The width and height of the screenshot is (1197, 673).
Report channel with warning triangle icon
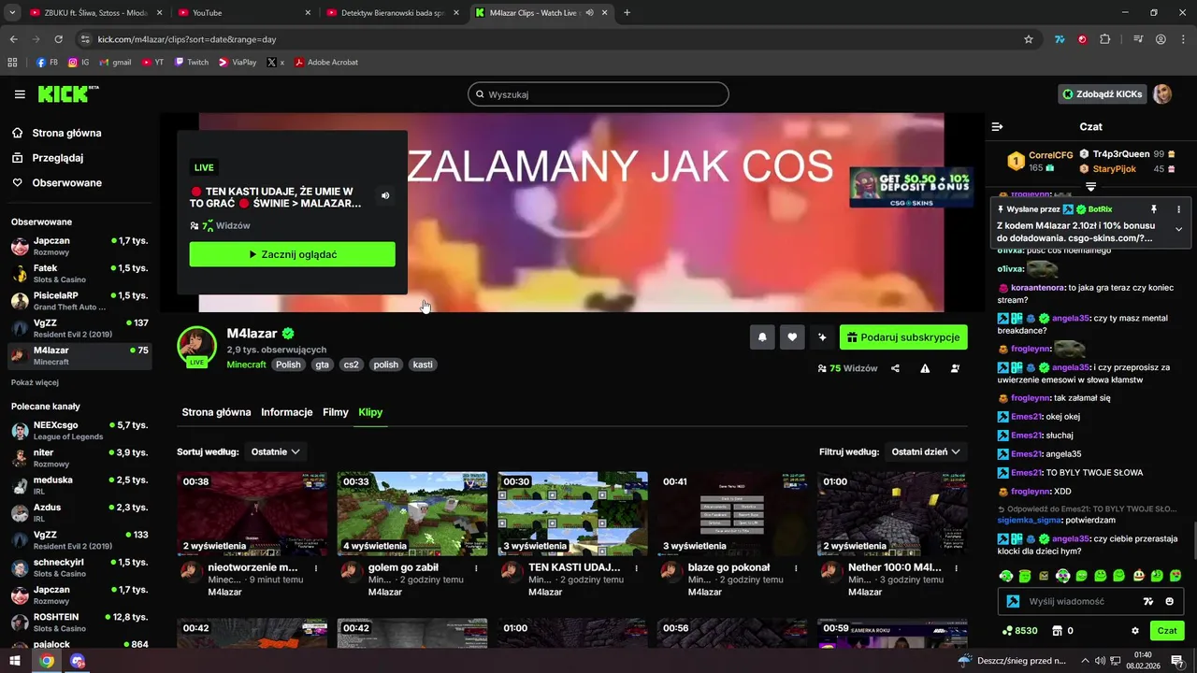pyautogui.click(x=925, y=368)
